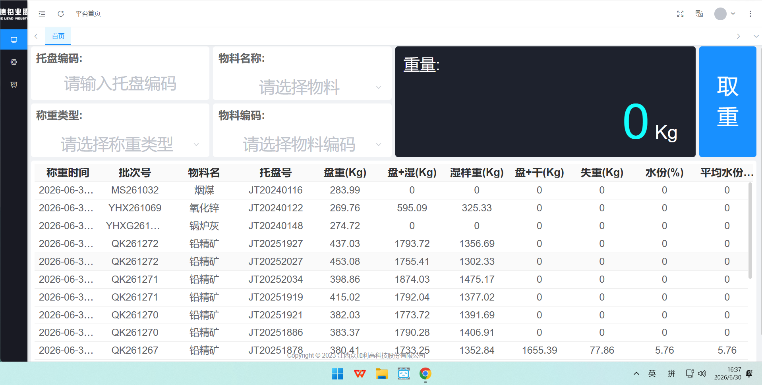The image size is (762, 385).
Task: Open File Explorer from taskbar
Action: click(381, 374)
